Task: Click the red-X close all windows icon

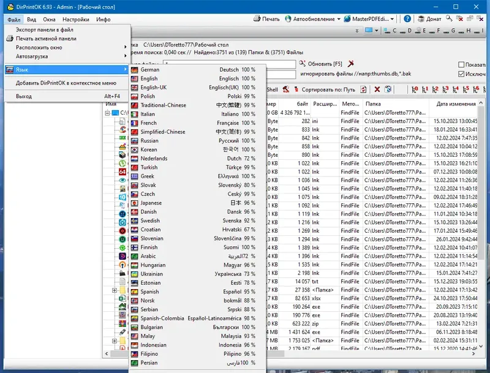Action: coord(459,19)
